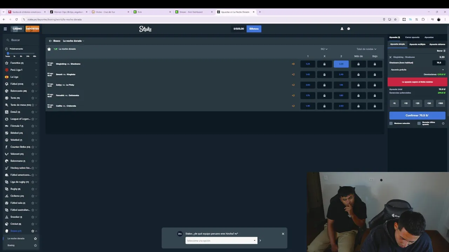449x252 pixels.
Task: Click the Baloncesto basketball icon
Action: coord(7,91)
